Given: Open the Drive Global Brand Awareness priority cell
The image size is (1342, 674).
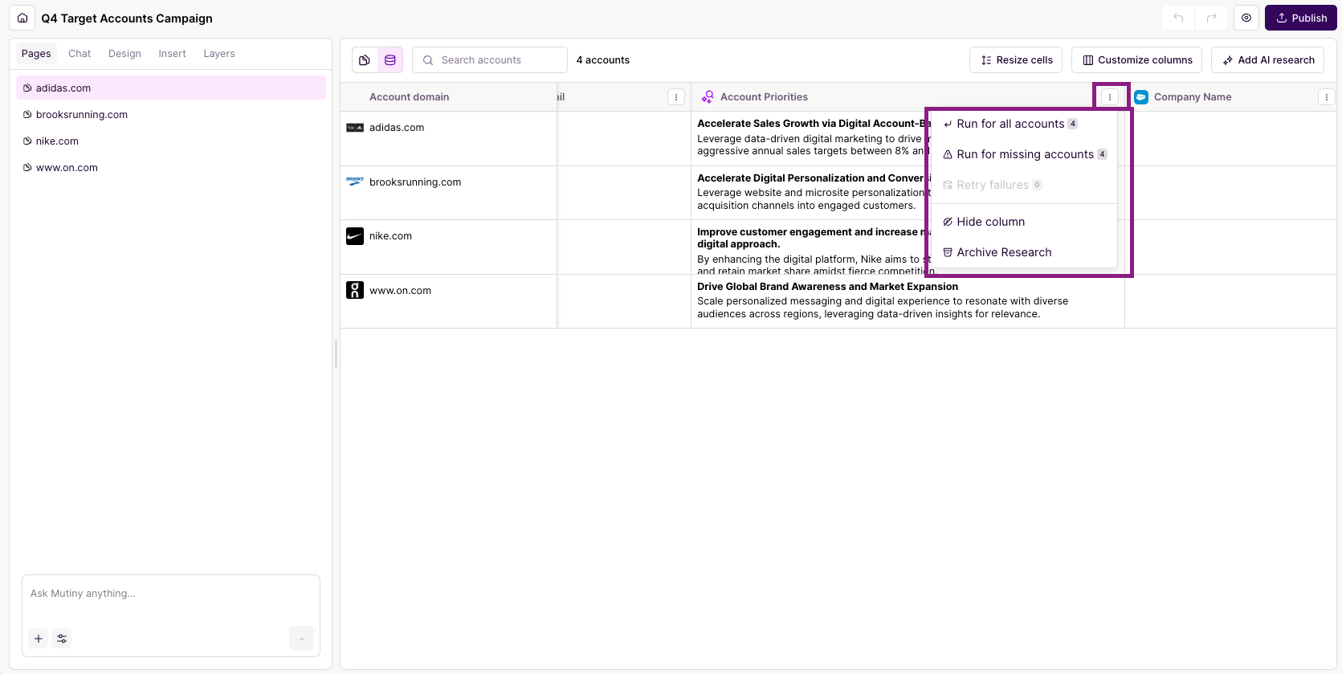Looking at the screenshot, I should pyautogui.click(x=908, y=300).
